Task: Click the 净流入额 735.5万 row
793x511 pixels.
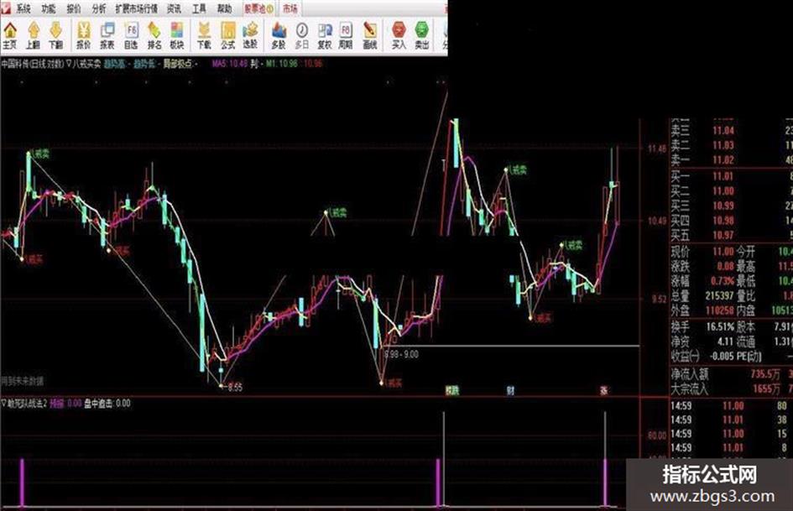Action: tap(731, 374)
